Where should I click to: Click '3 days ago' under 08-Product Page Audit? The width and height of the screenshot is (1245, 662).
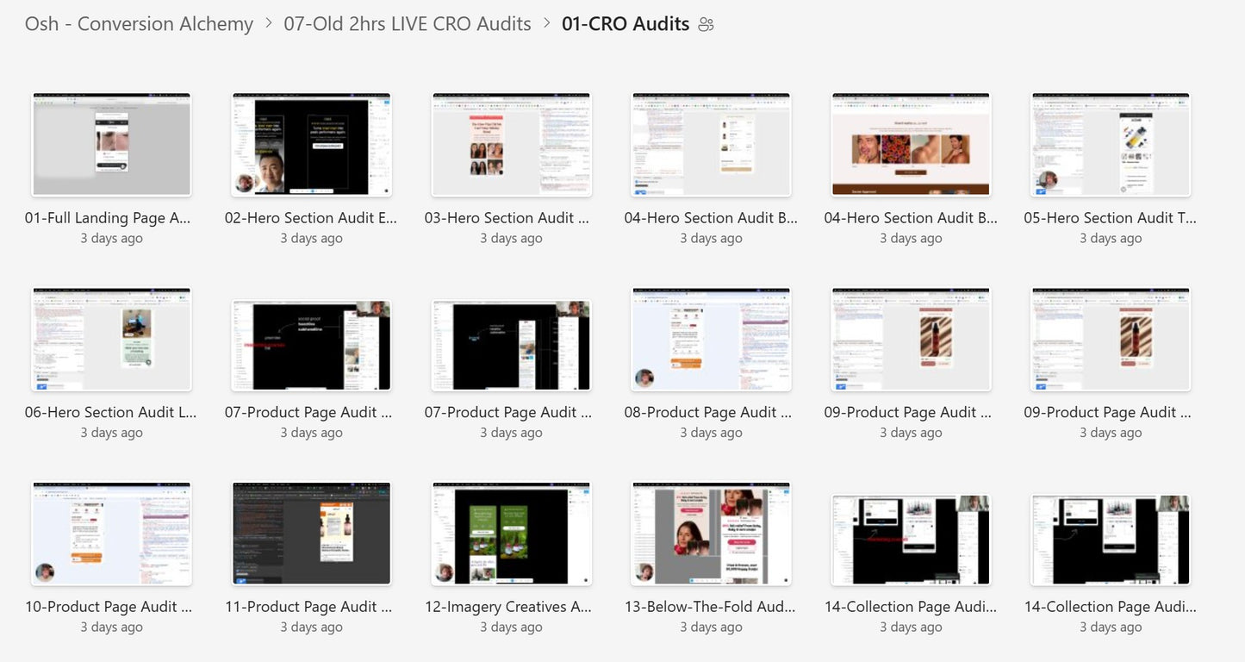point(711,434)
